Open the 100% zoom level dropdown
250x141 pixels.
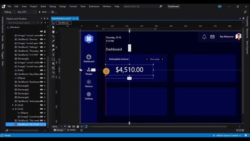point(61,127)
